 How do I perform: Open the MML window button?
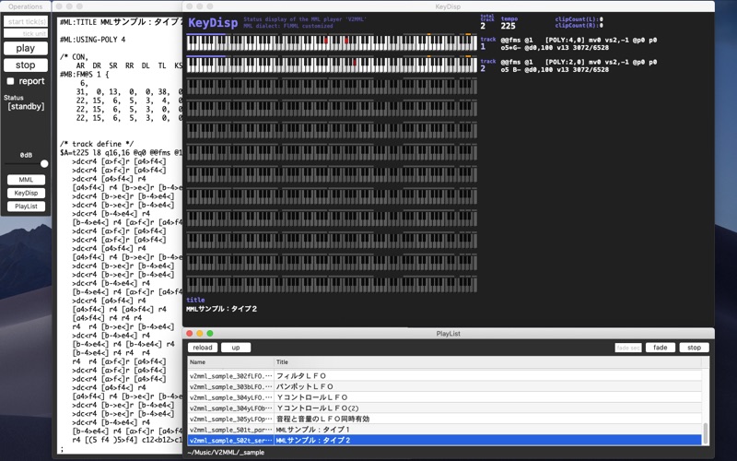point(26,180)
